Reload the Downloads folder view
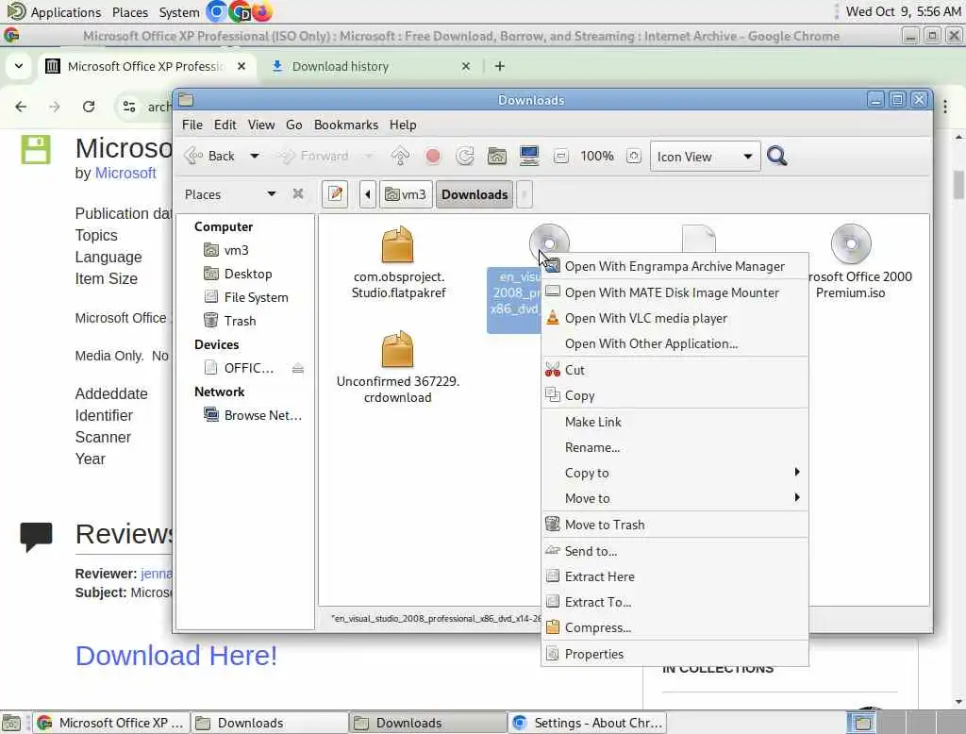Image resolution: width=966 pixels, height=734 pixels. (x=465, y=157)
